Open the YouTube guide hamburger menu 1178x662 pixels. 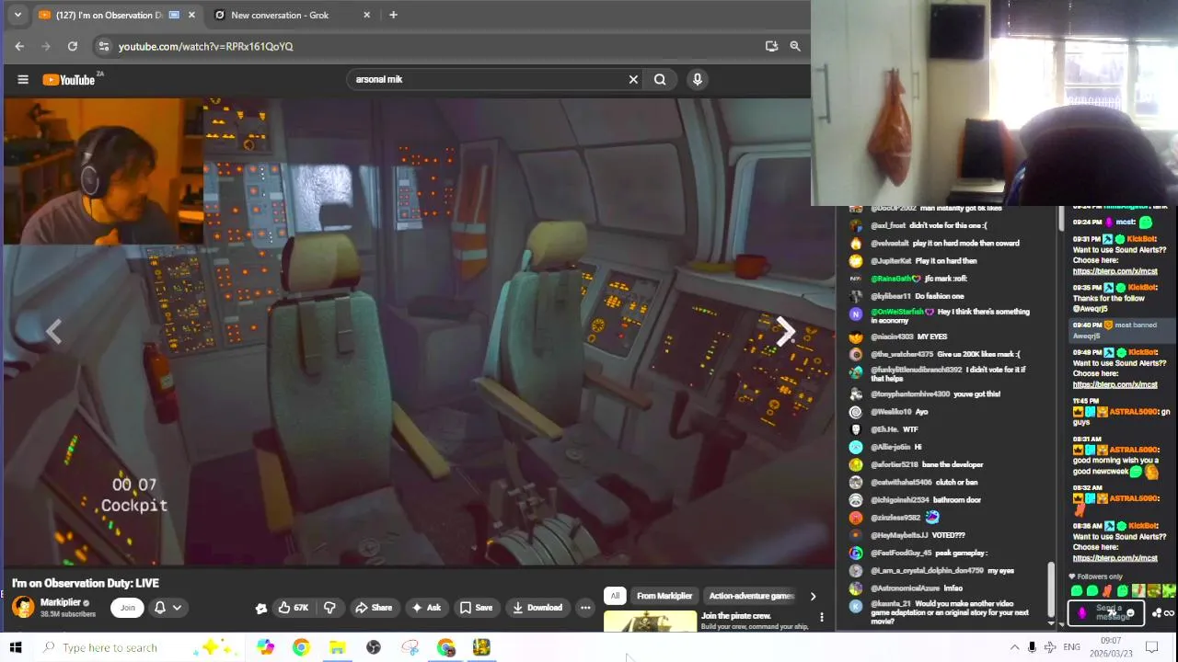point(23,80)
